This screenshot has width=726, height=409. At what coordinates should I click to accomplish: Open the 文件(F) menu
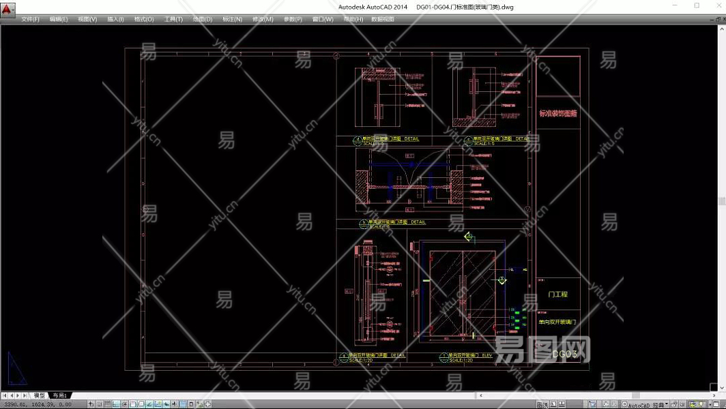pos(30,19)
